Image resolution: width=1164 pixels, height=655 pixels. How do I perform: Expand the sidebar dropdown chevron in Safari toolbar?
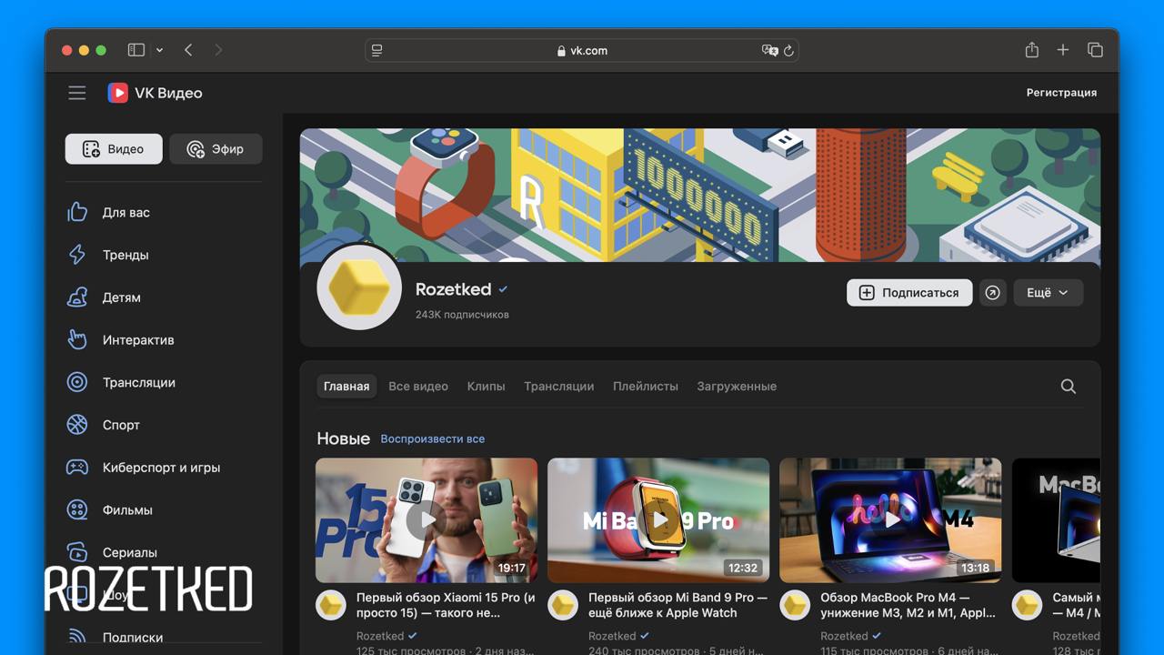click(x=159, y=50)
